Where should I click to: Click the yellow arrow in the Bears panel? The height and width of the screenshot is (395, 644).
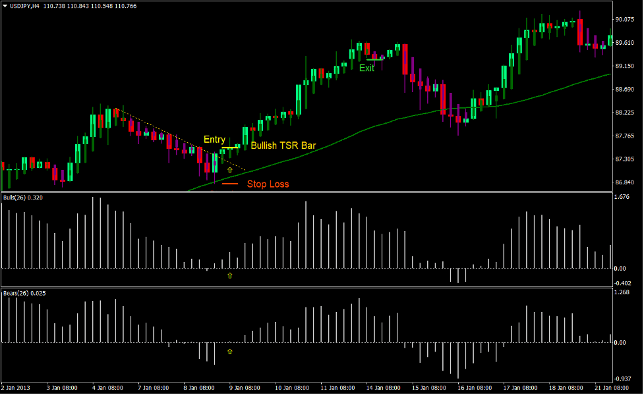pos(229,352)
